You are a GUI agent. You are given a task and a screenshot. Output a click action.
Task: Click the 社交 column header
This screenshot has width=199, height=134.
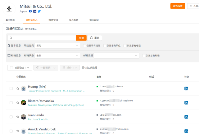coord(187,77)
